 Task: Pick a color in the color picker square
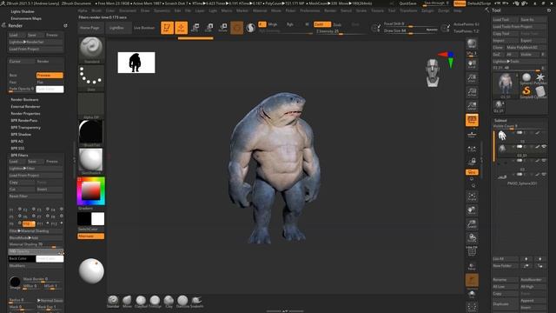pos(90,191)
